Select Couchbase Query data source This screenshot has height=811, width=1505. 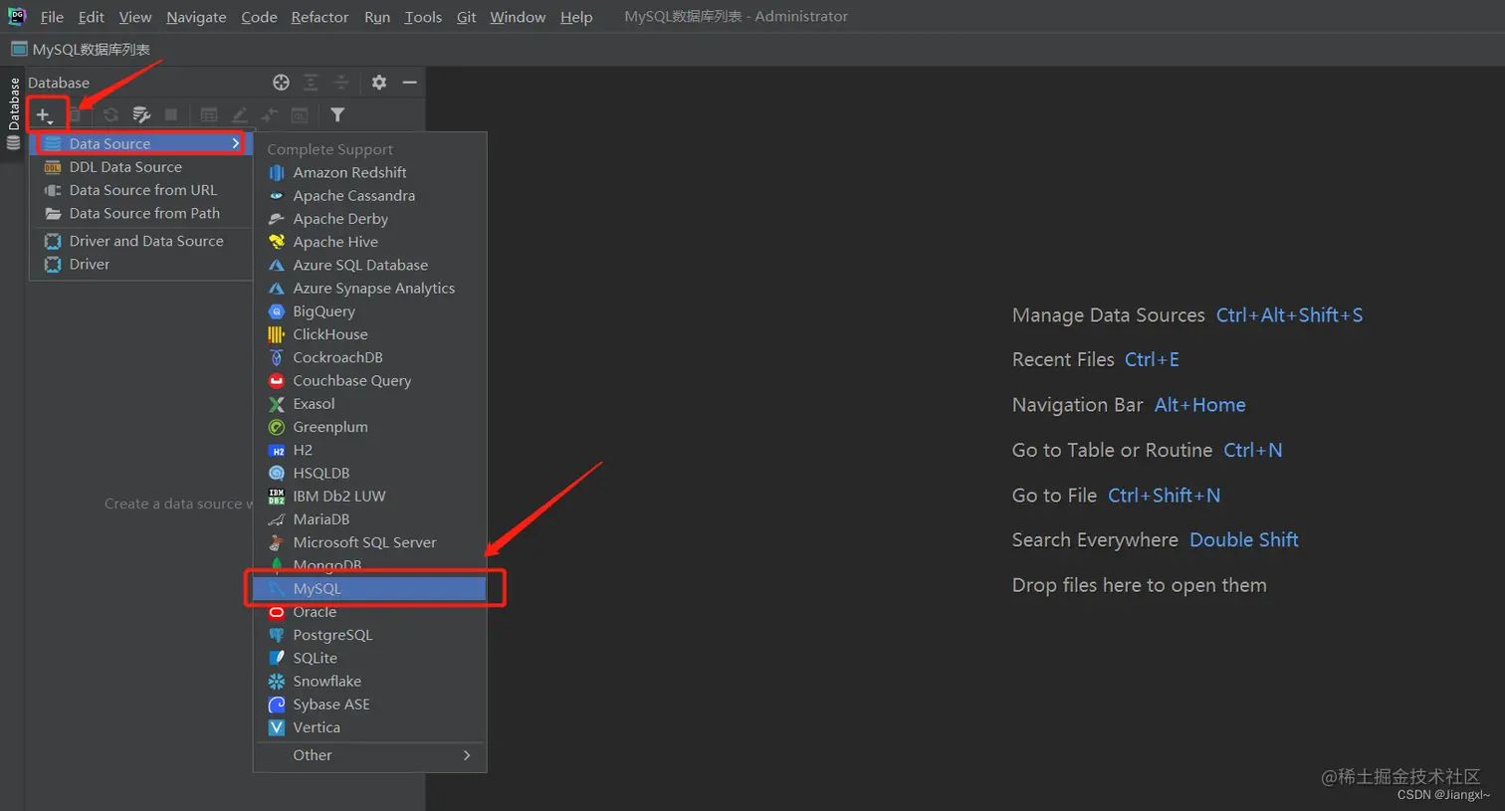click(369, 380)
